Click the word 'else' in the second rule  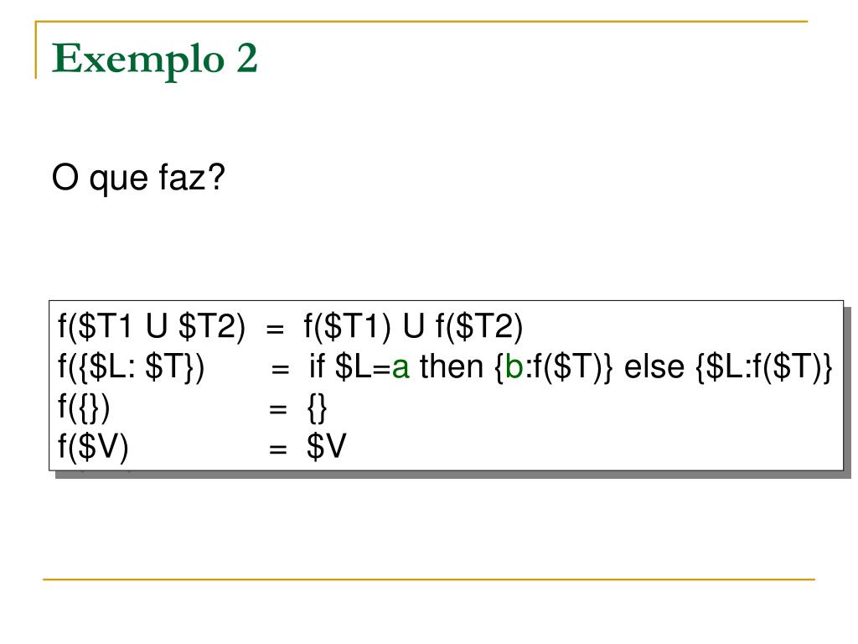coord(654,366)
